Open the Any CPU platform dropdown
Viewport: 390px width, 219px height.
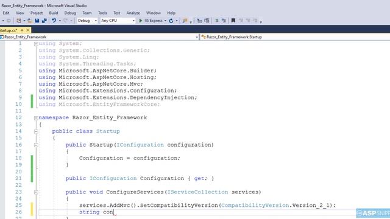(x=118, y=21)
